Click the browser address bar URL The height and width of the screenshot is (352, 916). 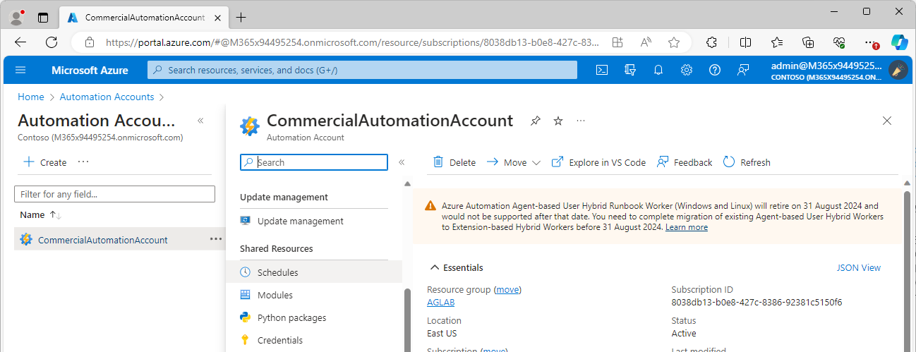pyautogui.click(x=352, y=42)
